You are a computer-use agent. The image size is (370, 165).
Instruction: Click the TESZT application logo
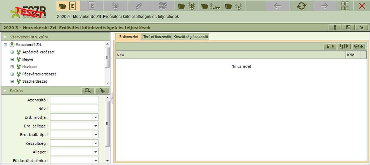click(28, 12)
